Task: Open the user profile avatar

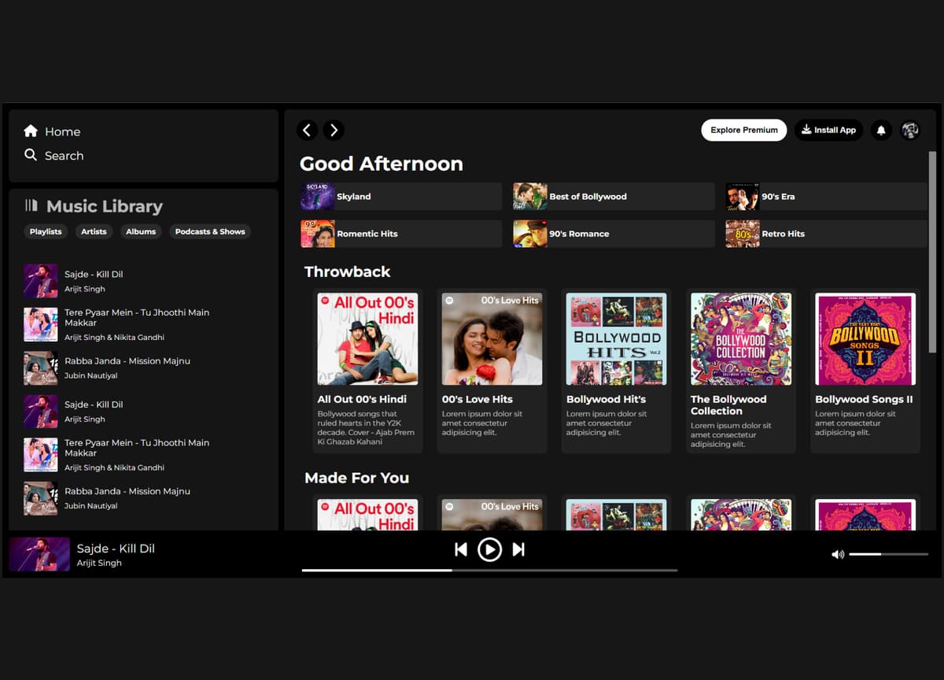Action: point(910,130)
